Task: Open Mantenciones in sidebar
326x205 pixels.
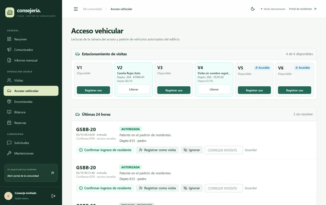Action: (x=31, y=153)
